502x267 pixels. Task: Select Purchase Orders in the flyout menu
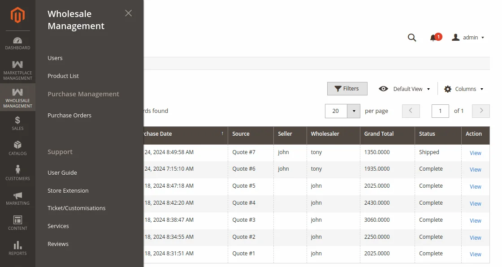click(69, 115)
